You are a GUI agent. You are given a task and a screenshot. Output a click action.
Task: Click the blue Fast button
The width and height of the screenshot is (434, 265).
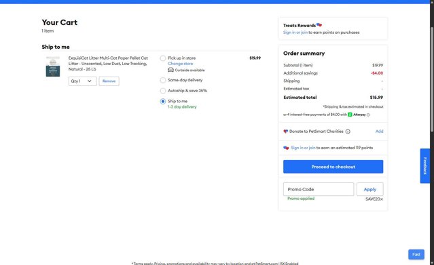[416, 255]
